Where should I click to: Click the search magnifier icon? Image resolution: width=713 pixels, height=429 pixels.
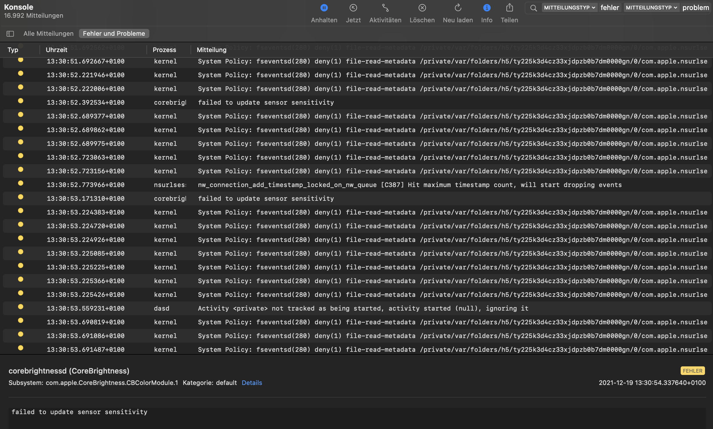[x=533, y=8]
